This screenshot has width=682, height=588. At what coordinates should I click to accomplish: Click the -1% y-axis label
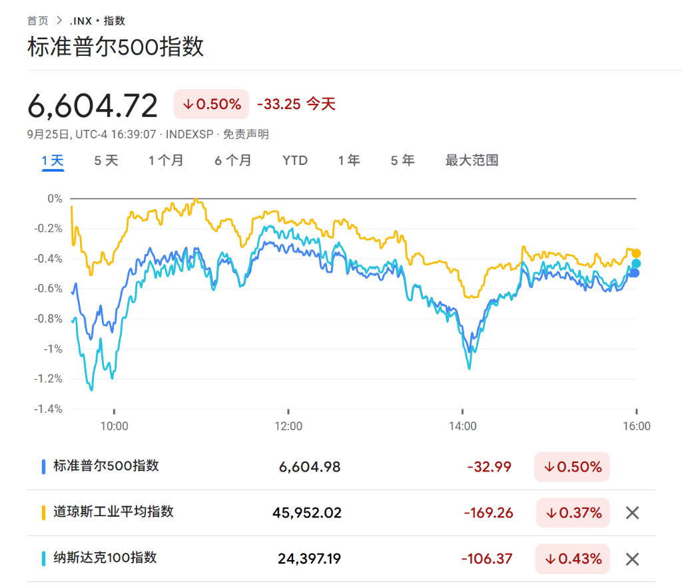point(53,349)
